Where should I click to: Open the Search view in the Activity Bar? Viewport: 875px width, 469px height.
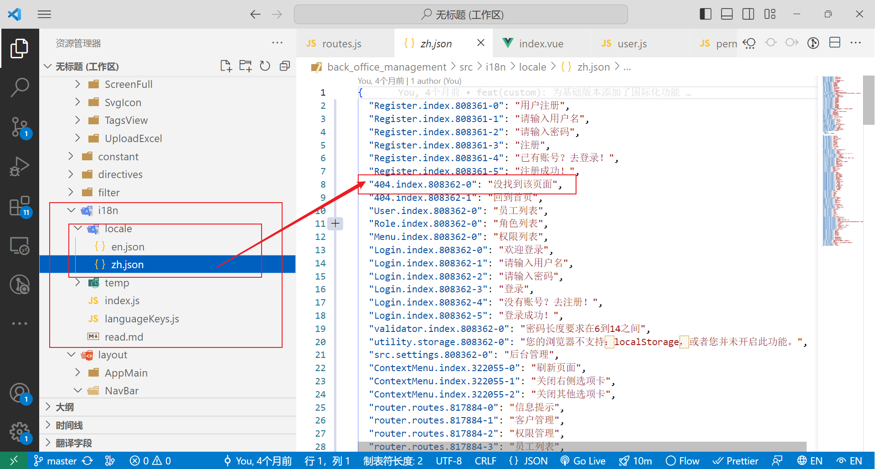[20, 87]
